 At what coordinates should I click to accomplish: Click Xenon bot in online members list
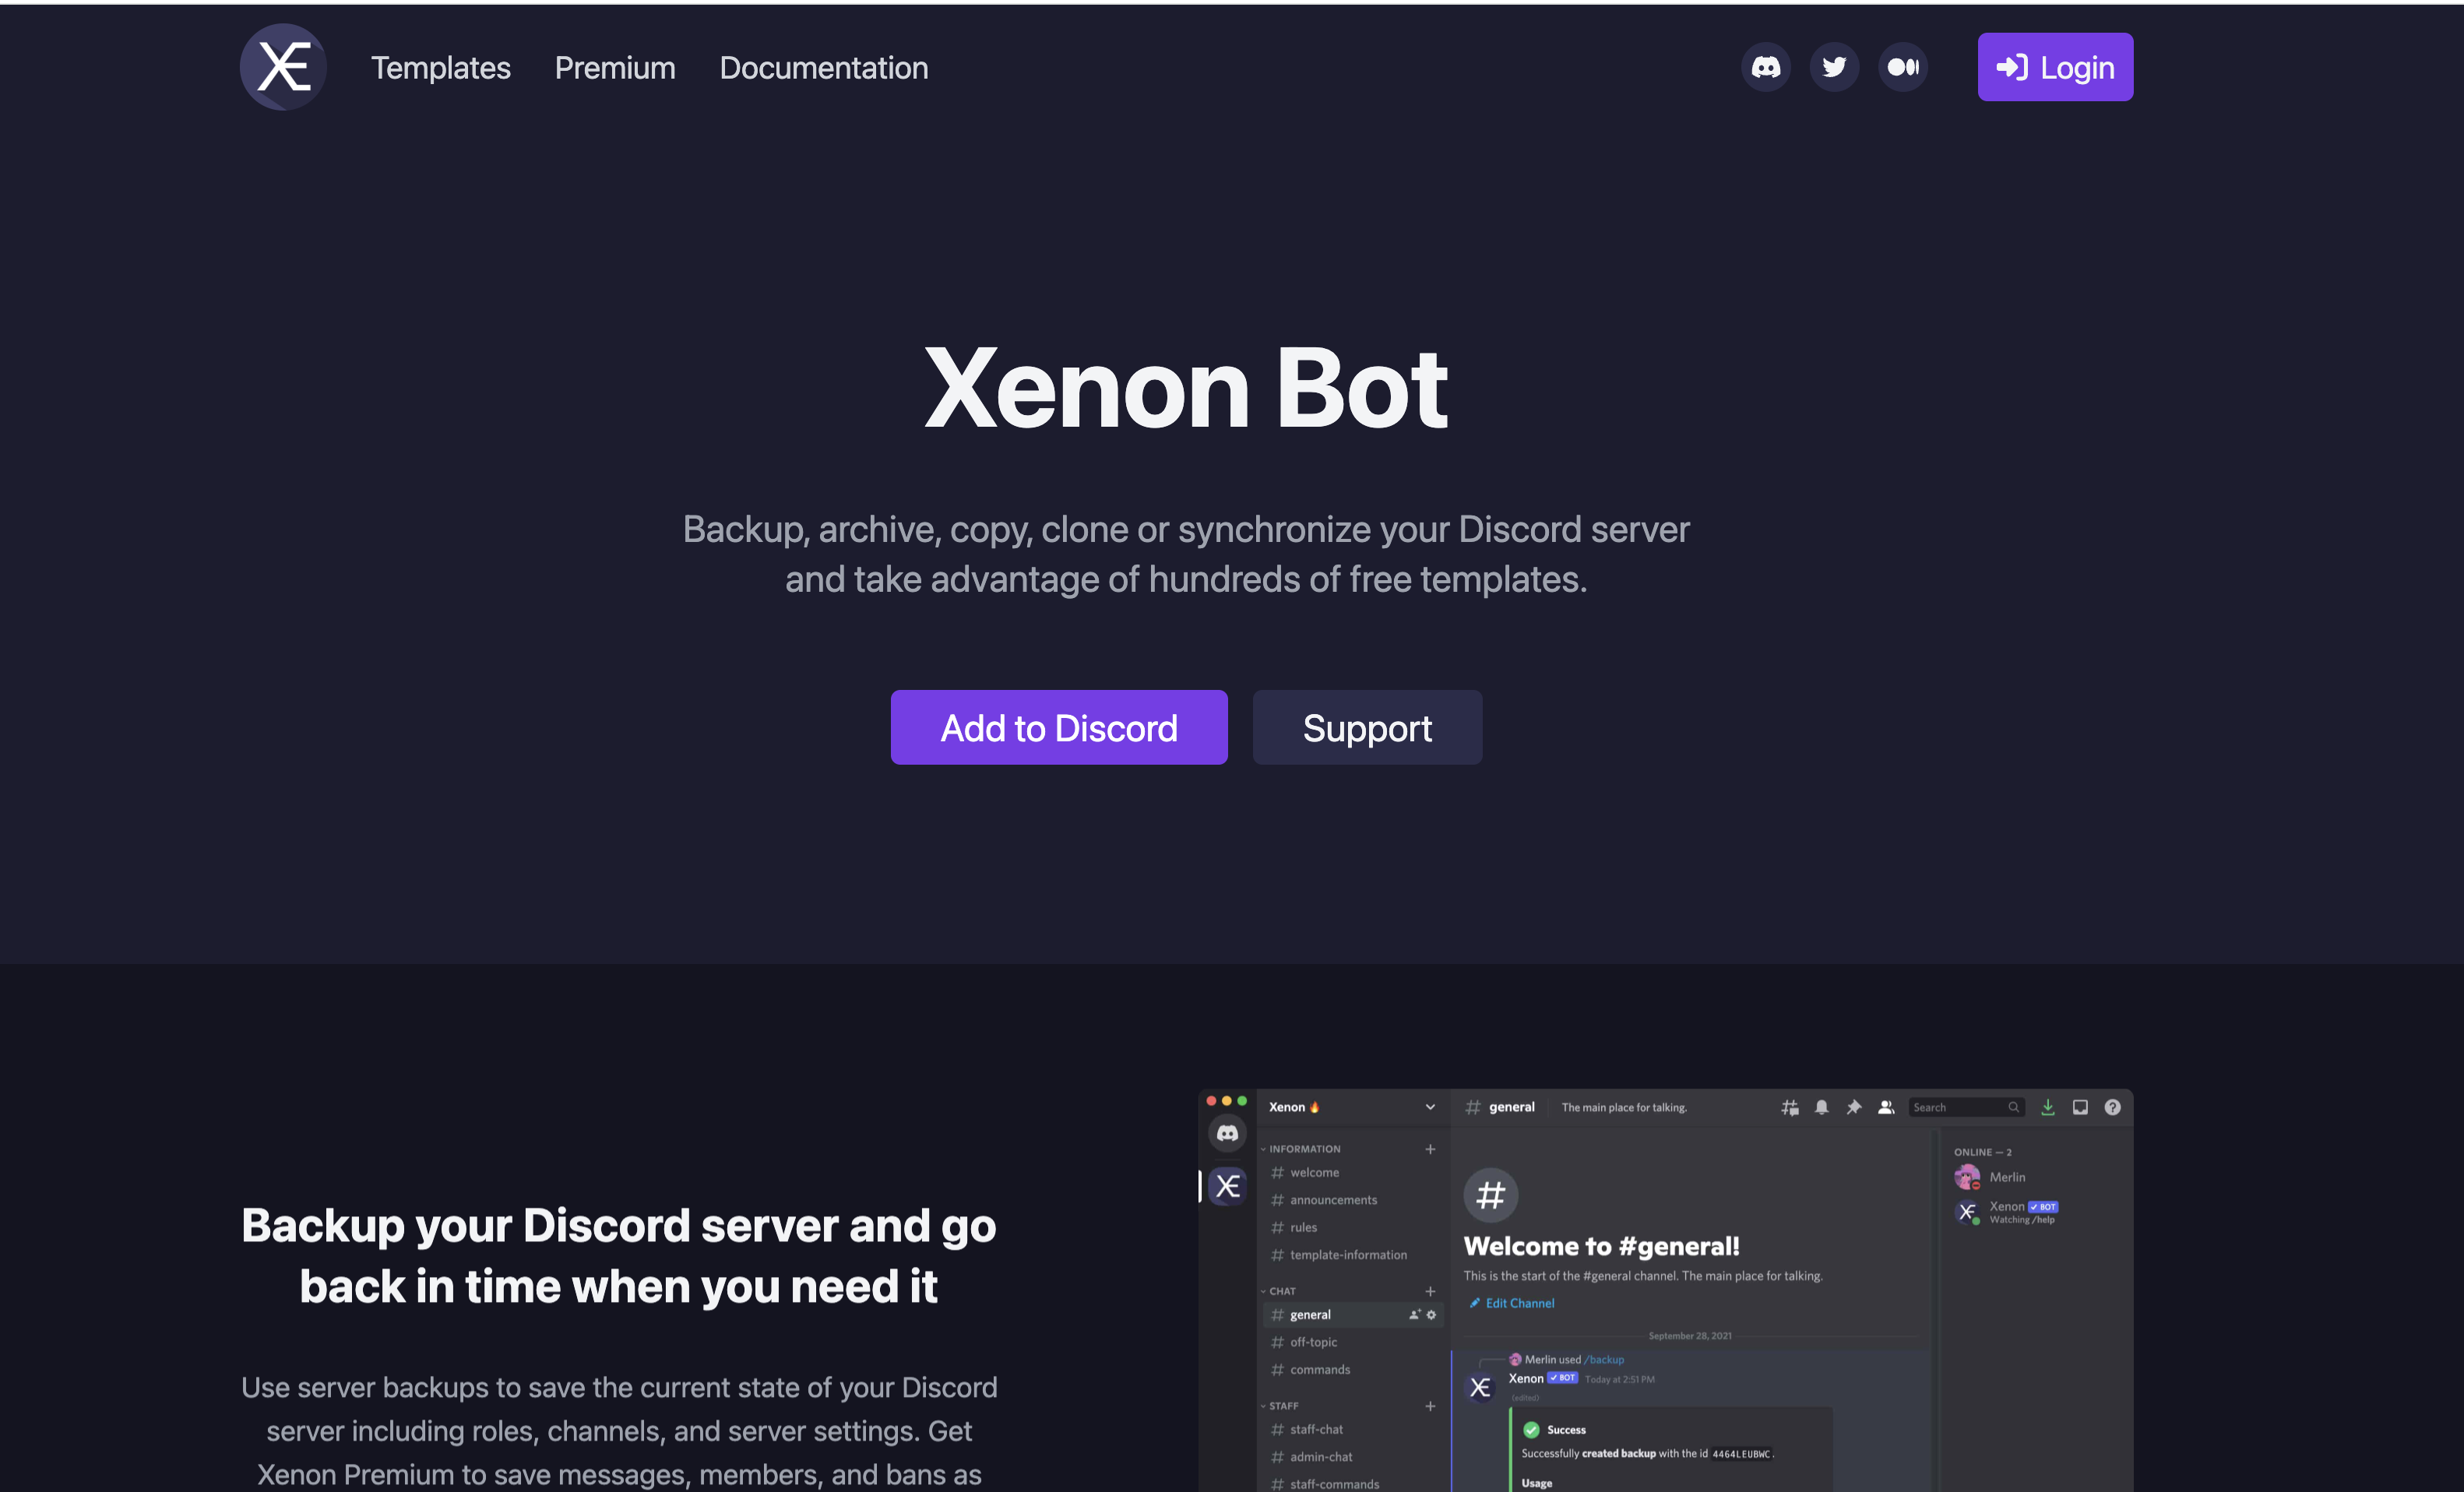[x=2006, y=1212]
